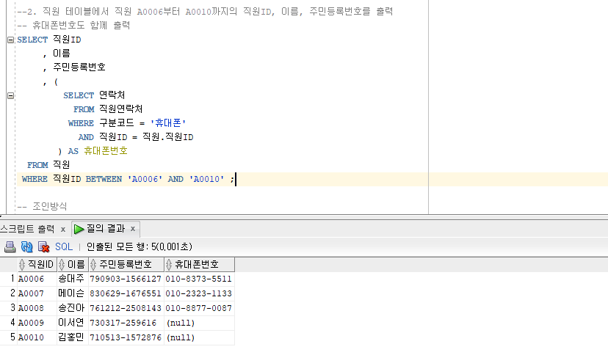The image size is (608, 355).
Task: Select name cell 메이슨
Action: coord(71,293)
